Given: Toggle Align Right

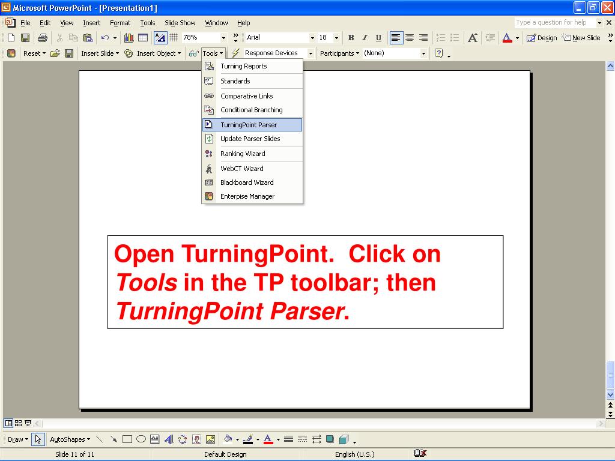Looking at the screenshot, I should [x=423, y=38].
